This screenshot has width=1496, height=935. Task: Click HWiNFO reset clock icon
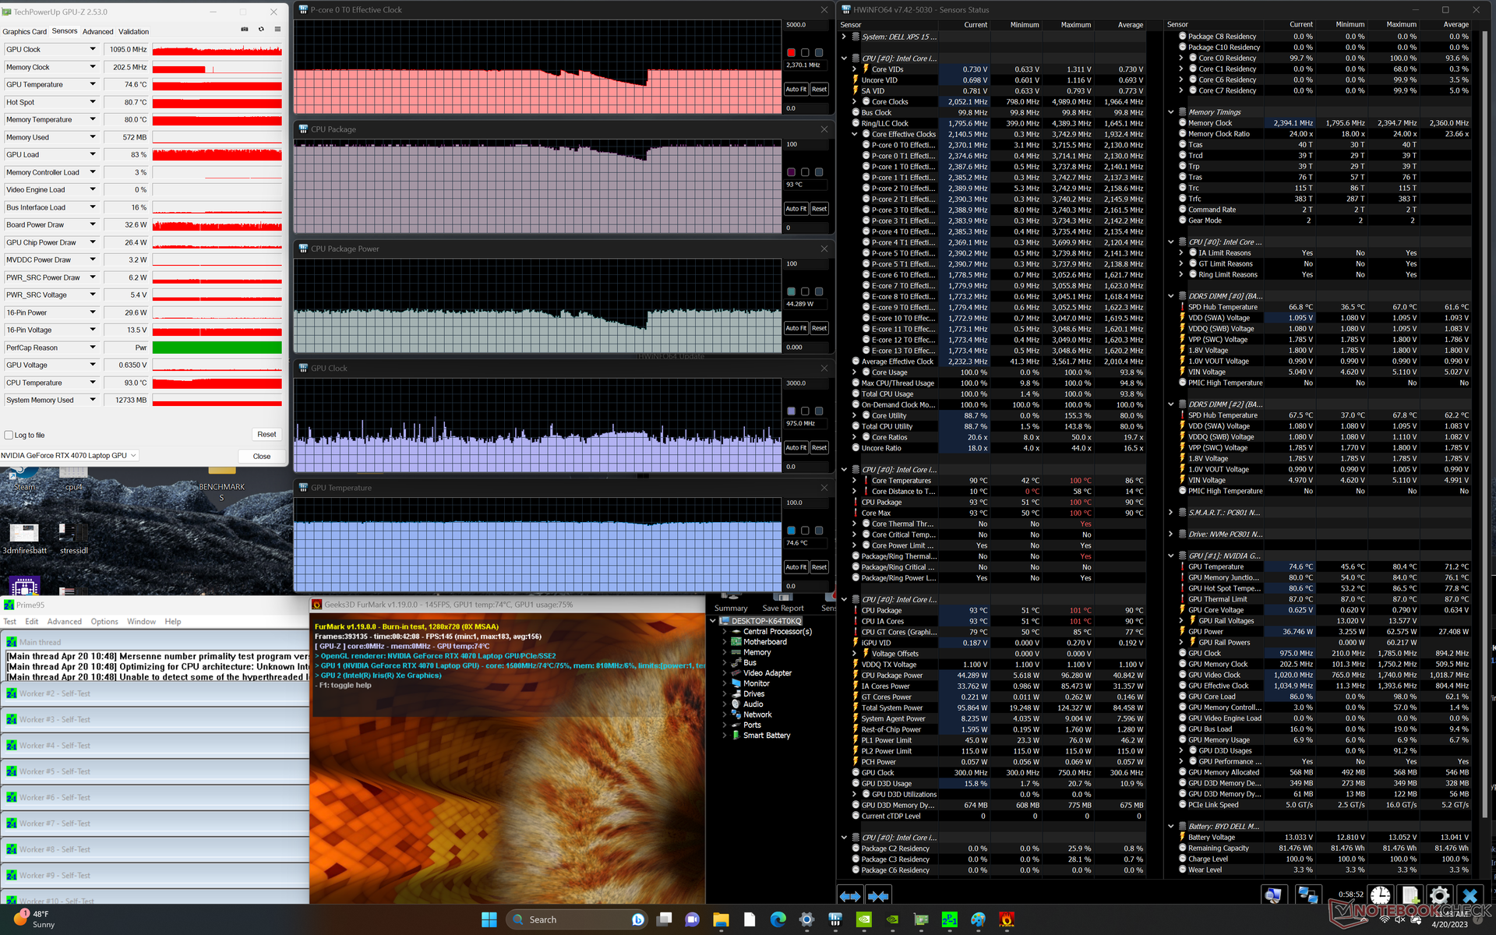pyautogui.click(x=1381, y=895)
